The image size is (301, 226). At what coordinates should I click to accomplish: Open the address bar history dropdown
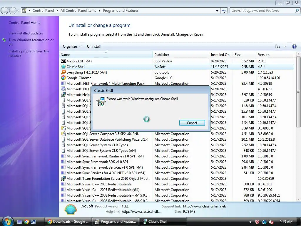pos(217,11)
